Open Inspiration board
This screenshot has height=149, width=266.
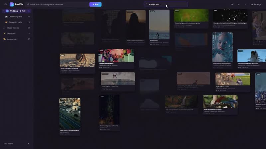coord(16,39)
